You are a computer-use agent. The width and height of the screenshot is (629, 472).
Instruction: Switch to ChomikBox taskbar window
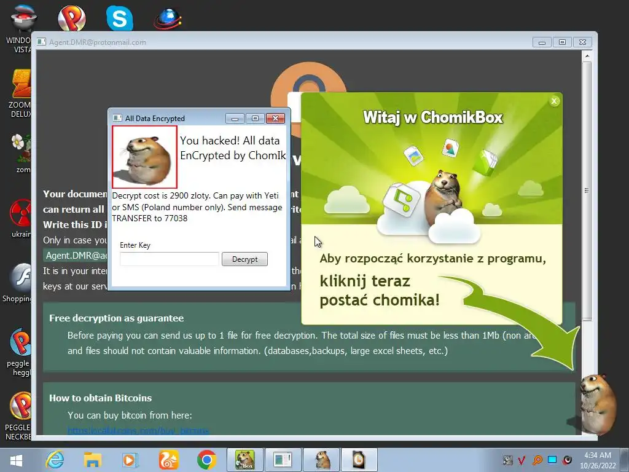point(245,460)
